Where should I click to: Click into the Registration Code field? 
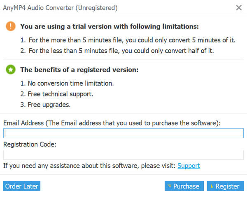pos(123,155)
